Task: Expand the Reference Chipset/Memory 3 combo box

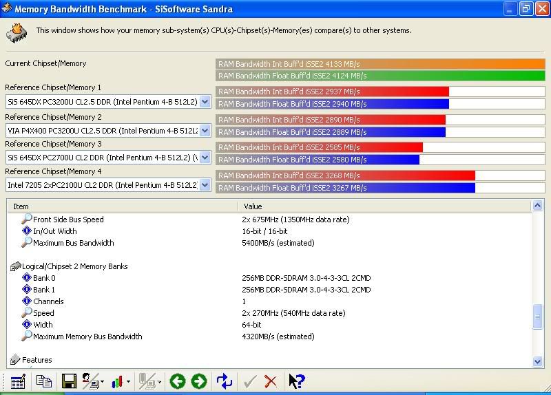Action: point(205,158)
